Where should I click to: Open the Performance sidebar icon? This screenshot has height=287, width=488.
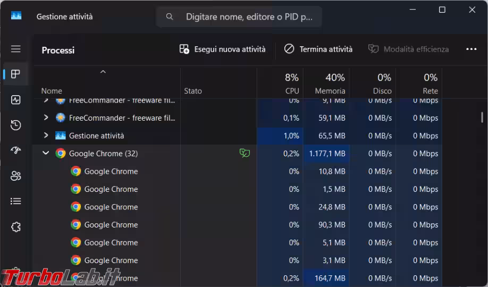click(15, 99)
